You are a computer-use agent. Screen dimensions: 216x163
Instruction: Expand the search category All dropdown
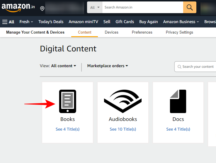[x=95, y=7]
